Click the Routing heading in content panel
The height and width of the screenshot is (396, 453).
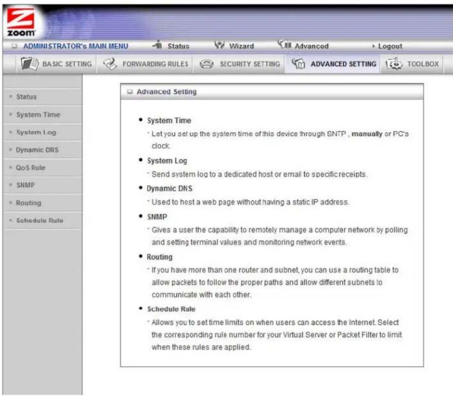coord(159,257)
